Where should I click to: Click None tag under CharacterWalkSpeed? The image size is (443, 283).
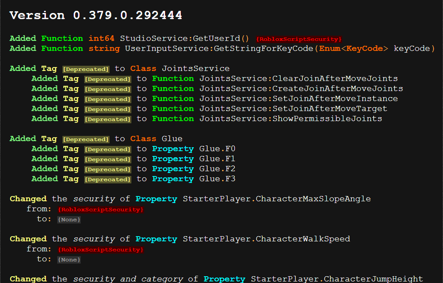tap(69, 260)
